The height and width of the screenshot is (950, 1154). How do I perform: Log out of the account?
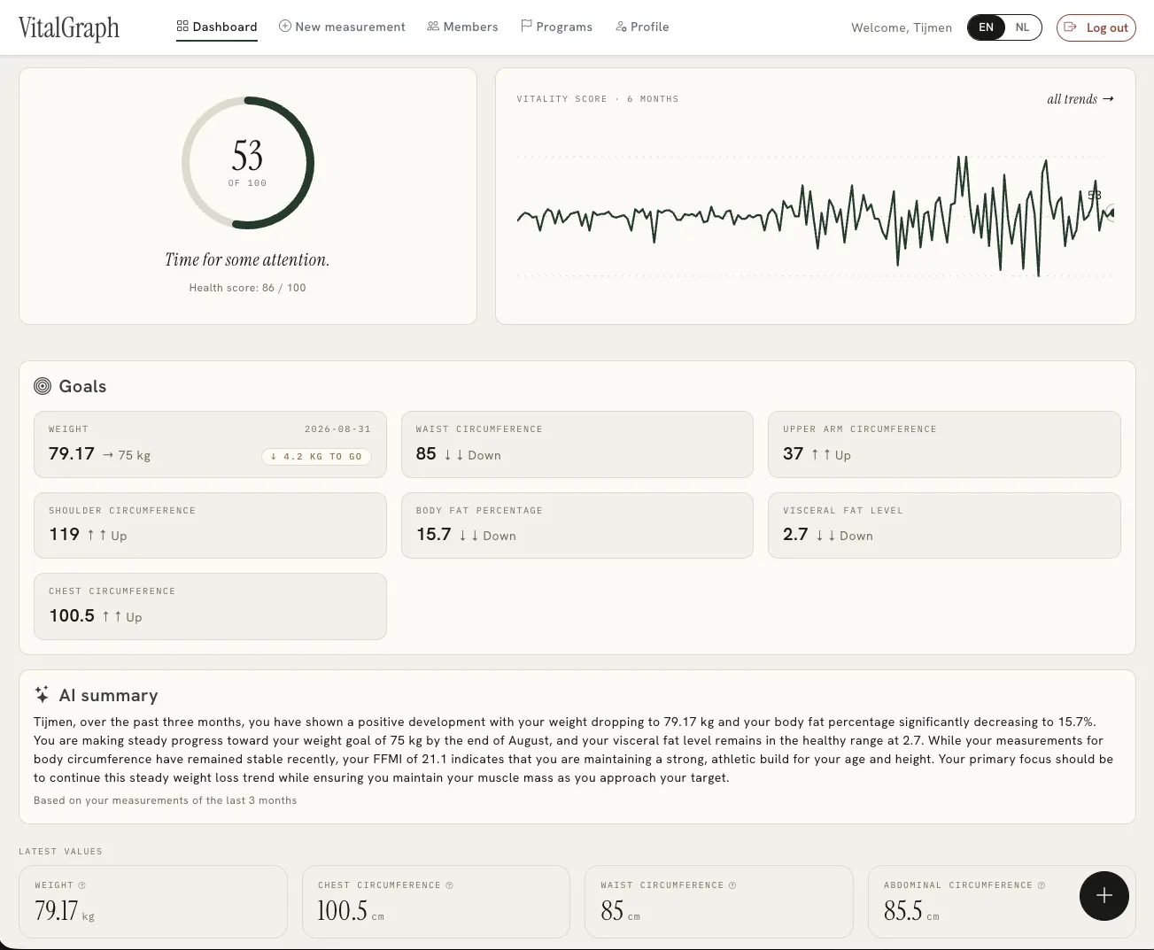(x=1096, y=27)
